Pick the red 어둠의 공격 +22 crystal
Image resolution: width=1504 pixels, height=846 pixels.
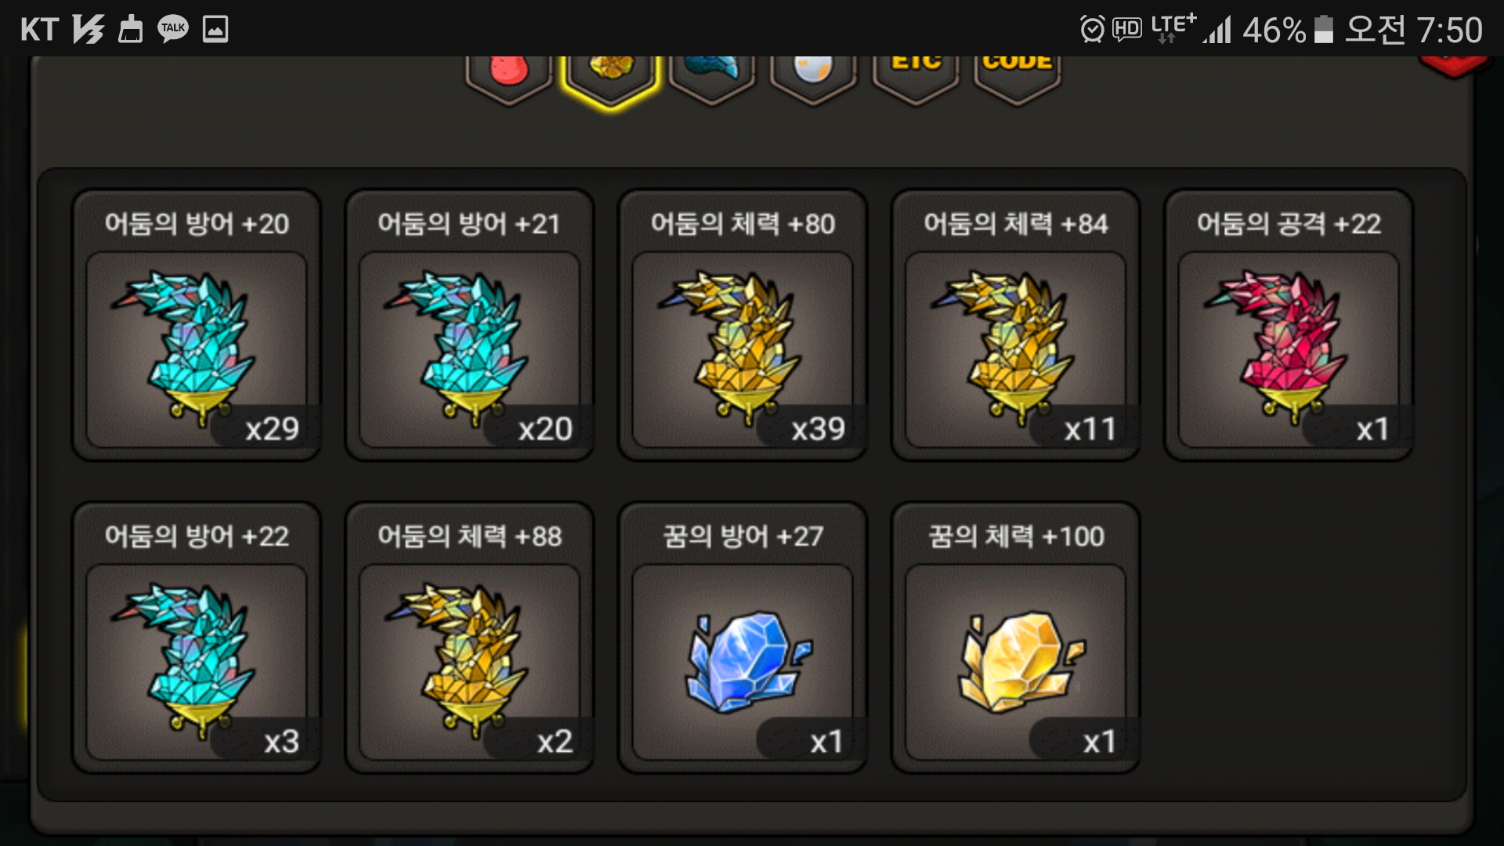1289,325
